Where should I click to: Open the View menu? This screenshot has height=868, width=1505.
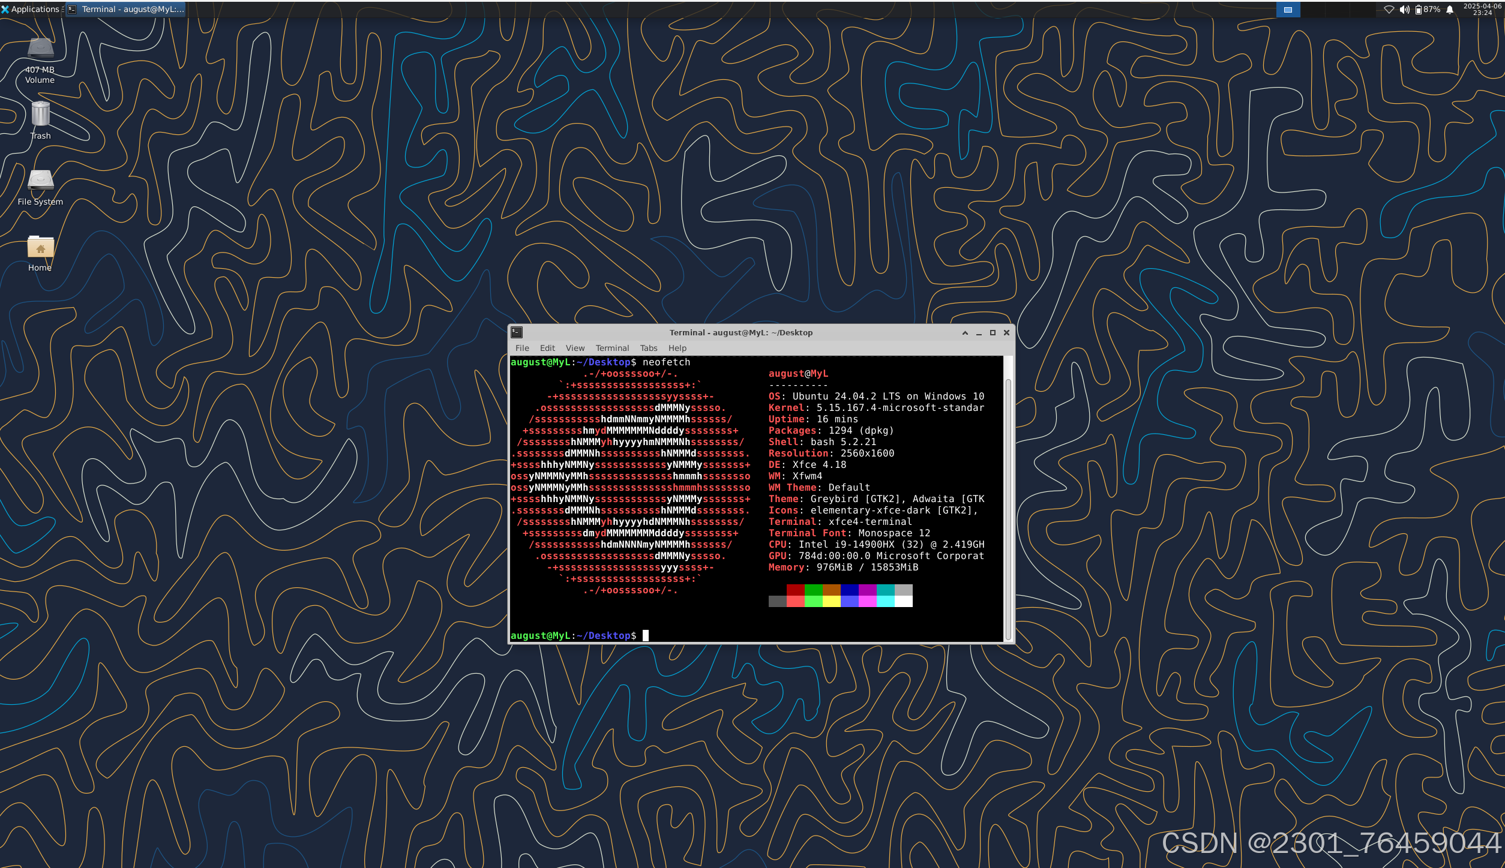574,348
